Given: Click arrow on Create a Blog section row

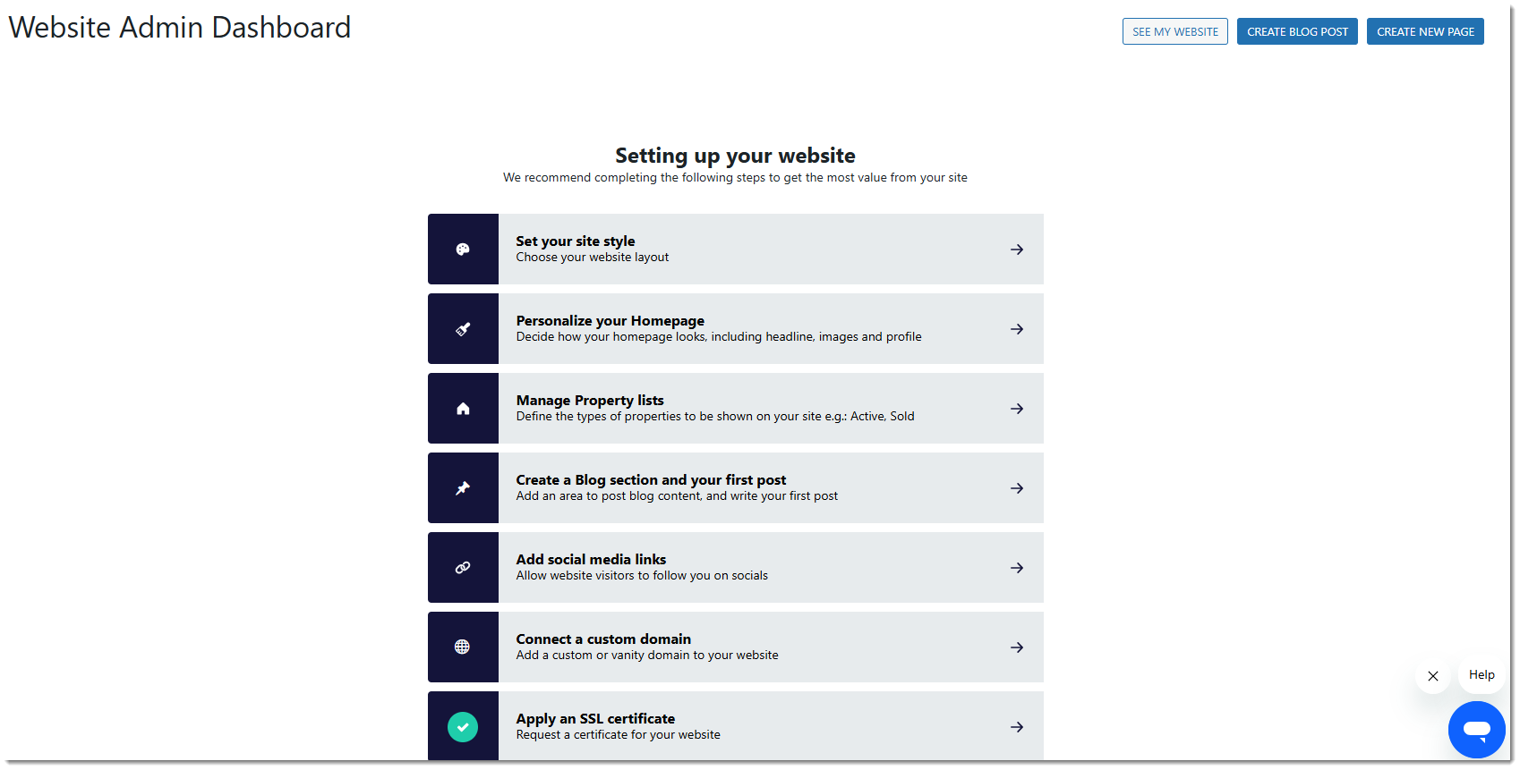Looking at the screenshot, I should (x=1017, y=488).
